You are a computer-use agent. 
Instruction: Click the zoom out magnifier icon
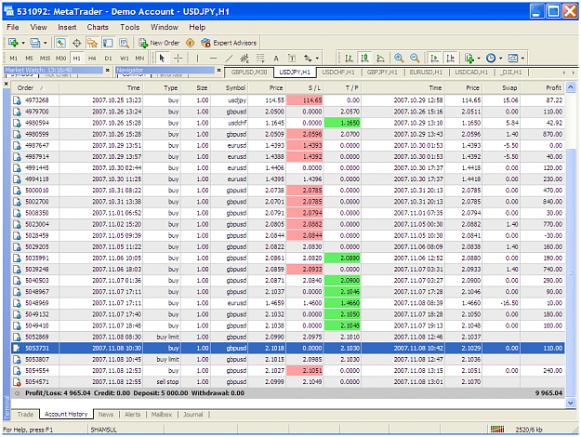pos(415,59)
